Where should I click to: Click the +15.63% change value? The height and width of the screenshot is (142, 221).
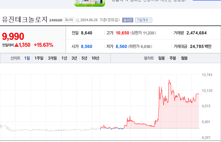pyautogui.click(x=44, y=45)
